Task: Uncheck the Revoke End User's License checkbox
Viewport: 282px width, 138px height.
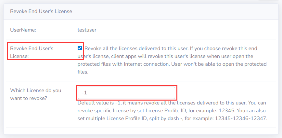Action: tap(80, 48)
